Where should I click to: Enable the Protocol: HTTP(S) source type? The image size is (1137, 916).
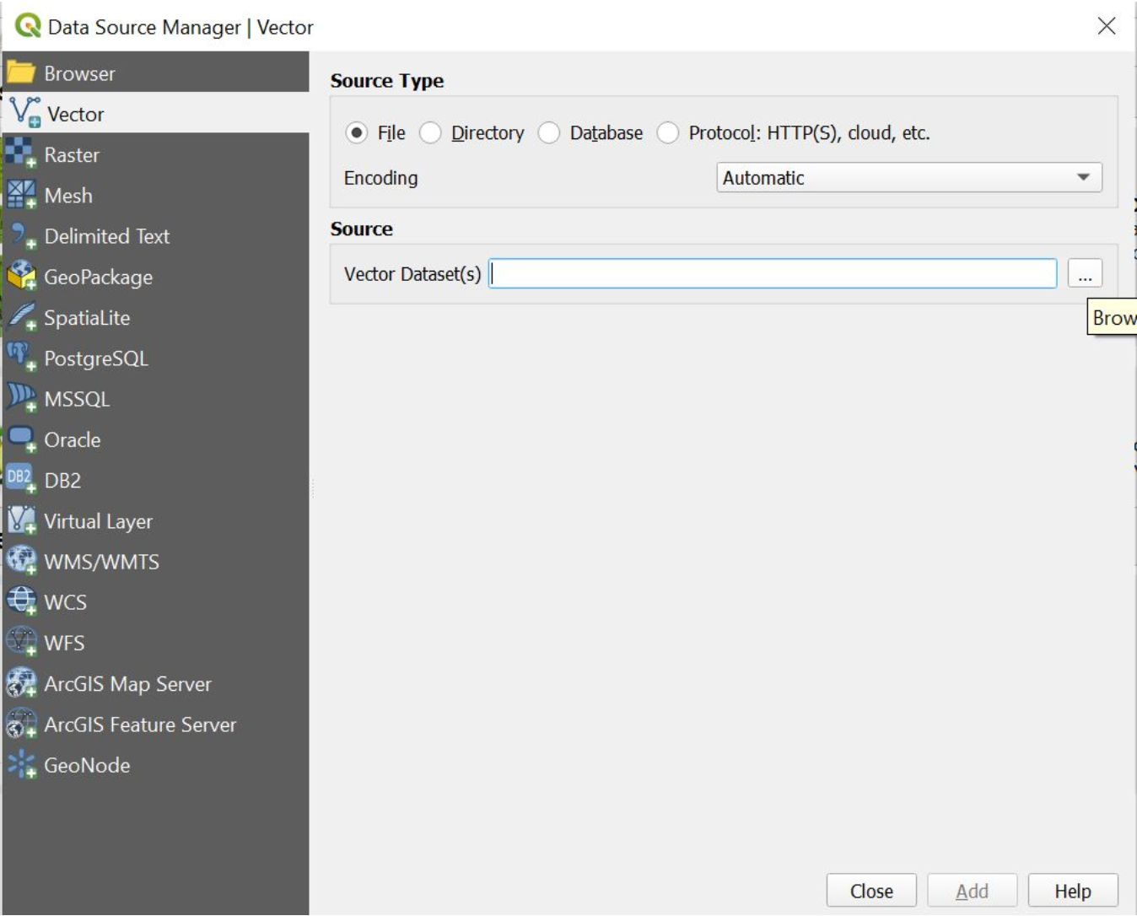click(669, 132)
